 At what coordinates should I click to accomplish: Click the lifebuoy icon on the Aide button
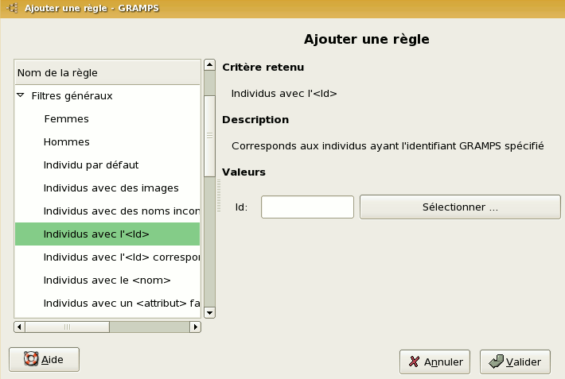coord(31,359)
